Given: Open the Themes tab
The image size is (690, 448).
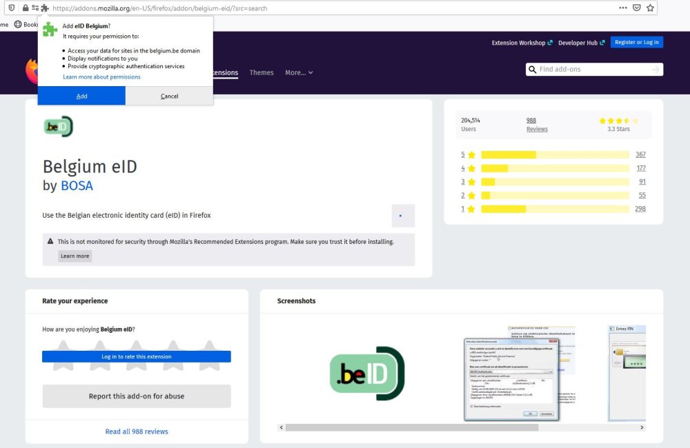Looking at the screenshot, I should 262,72.
